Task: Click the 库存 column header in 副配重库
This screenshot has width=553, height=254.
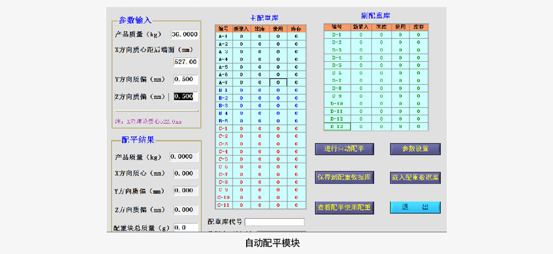Action: pyautogui.click(x=418, y=26)
